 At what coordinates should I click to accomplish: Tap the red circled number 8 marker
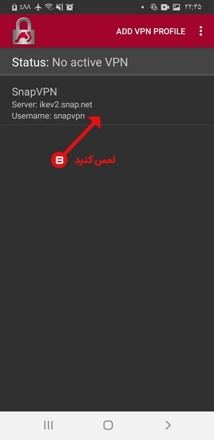(x=60, y=160)
